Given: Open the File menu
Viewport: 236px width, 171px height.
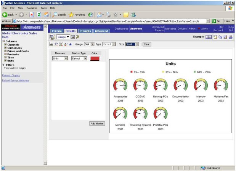Looking at the screenshot, I should tap(5, 8).
